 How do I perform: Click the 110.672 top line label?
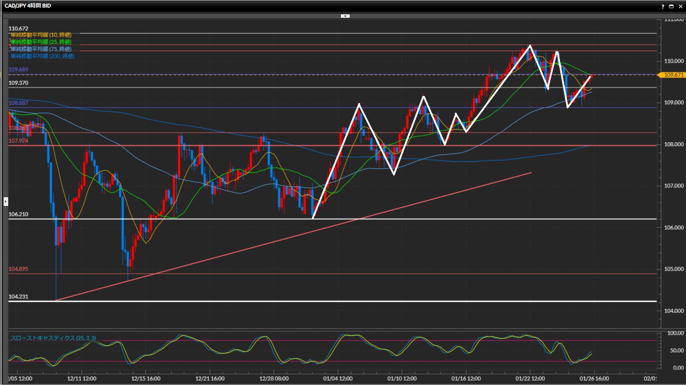point(18,29)
